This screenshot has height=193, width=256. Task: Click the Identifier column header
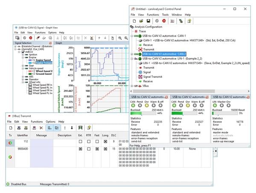tap(23, 135)
